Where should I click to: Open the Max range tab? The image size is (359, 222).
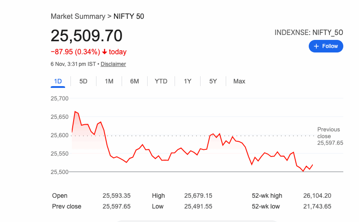tap(239, 81)
